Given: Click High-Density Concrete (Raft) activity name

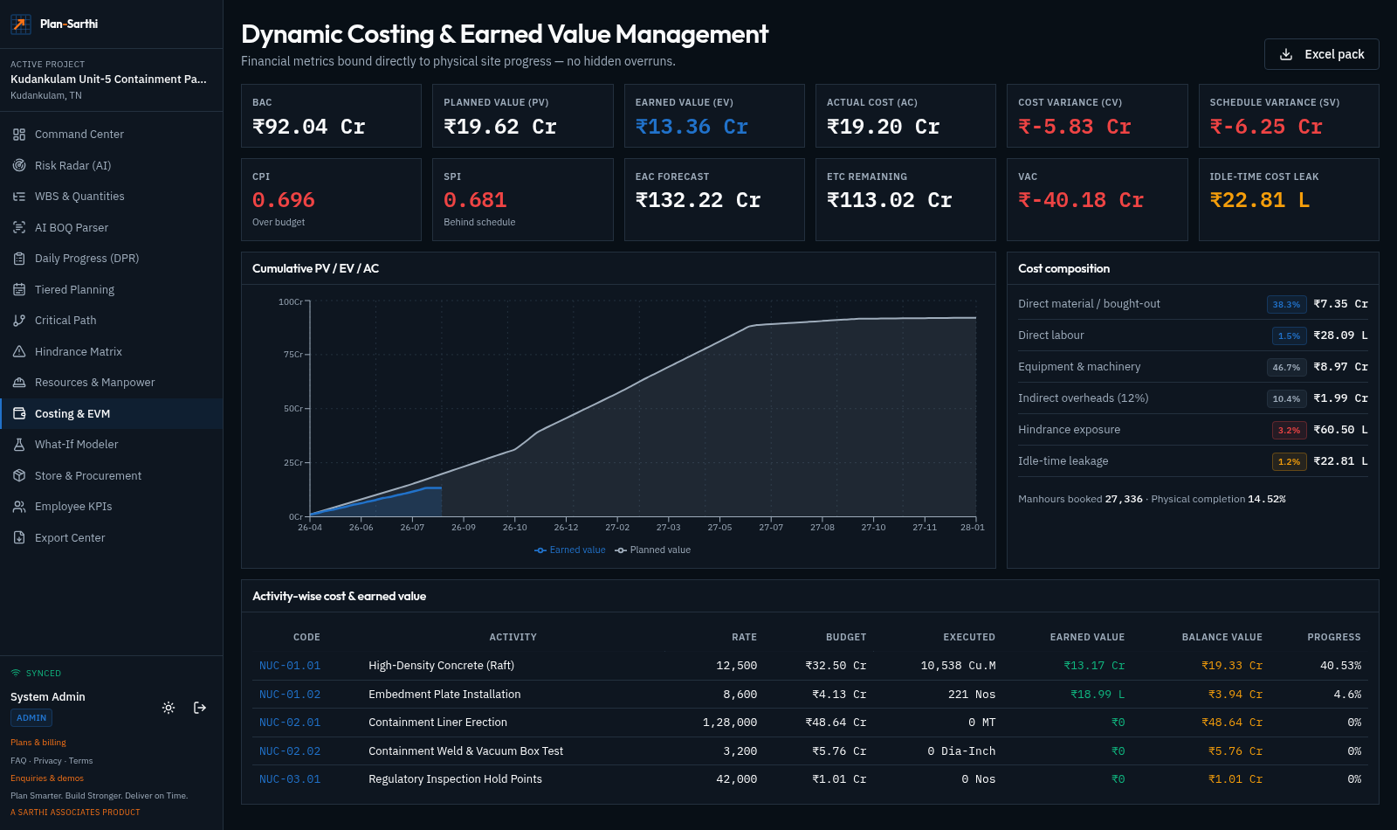Looking at the screenshot, I should click(441, 666).
